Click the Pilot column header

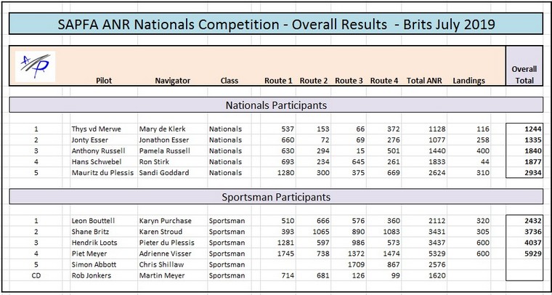(103, 81)
